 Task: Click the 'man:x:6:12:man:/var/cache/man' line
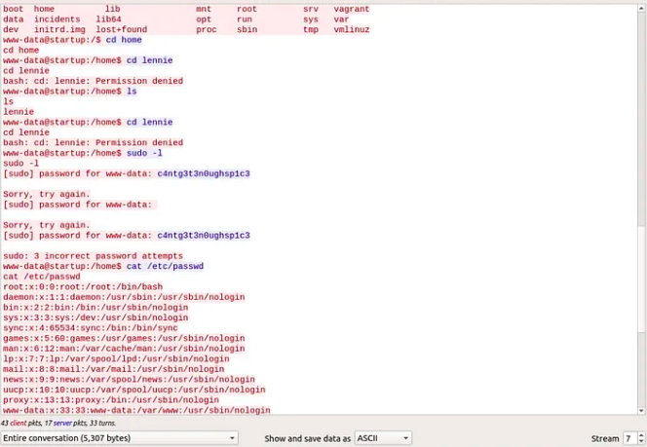tap(124, 349)
